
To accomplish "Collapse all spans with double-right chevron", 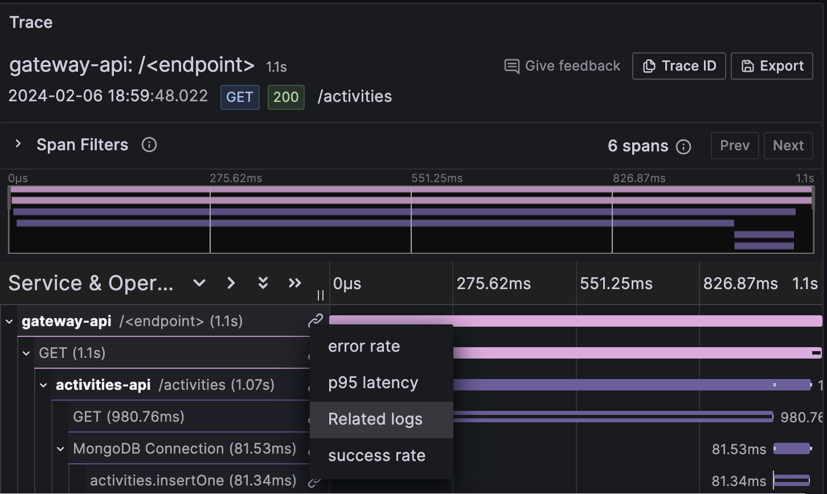I will coord(294,283).
